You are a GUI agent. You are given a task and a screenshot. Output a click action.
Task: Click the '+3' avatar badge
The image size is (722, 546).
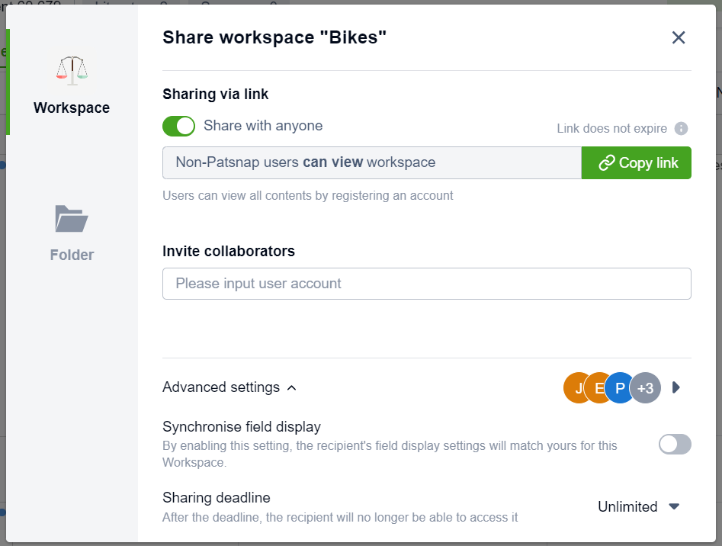(x=645, y=387)
